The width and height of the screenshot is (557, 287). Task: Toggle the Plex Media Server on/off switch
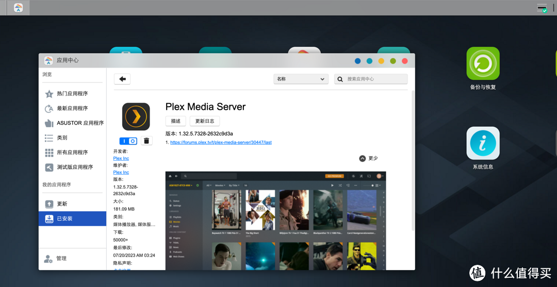coord(128,141)
